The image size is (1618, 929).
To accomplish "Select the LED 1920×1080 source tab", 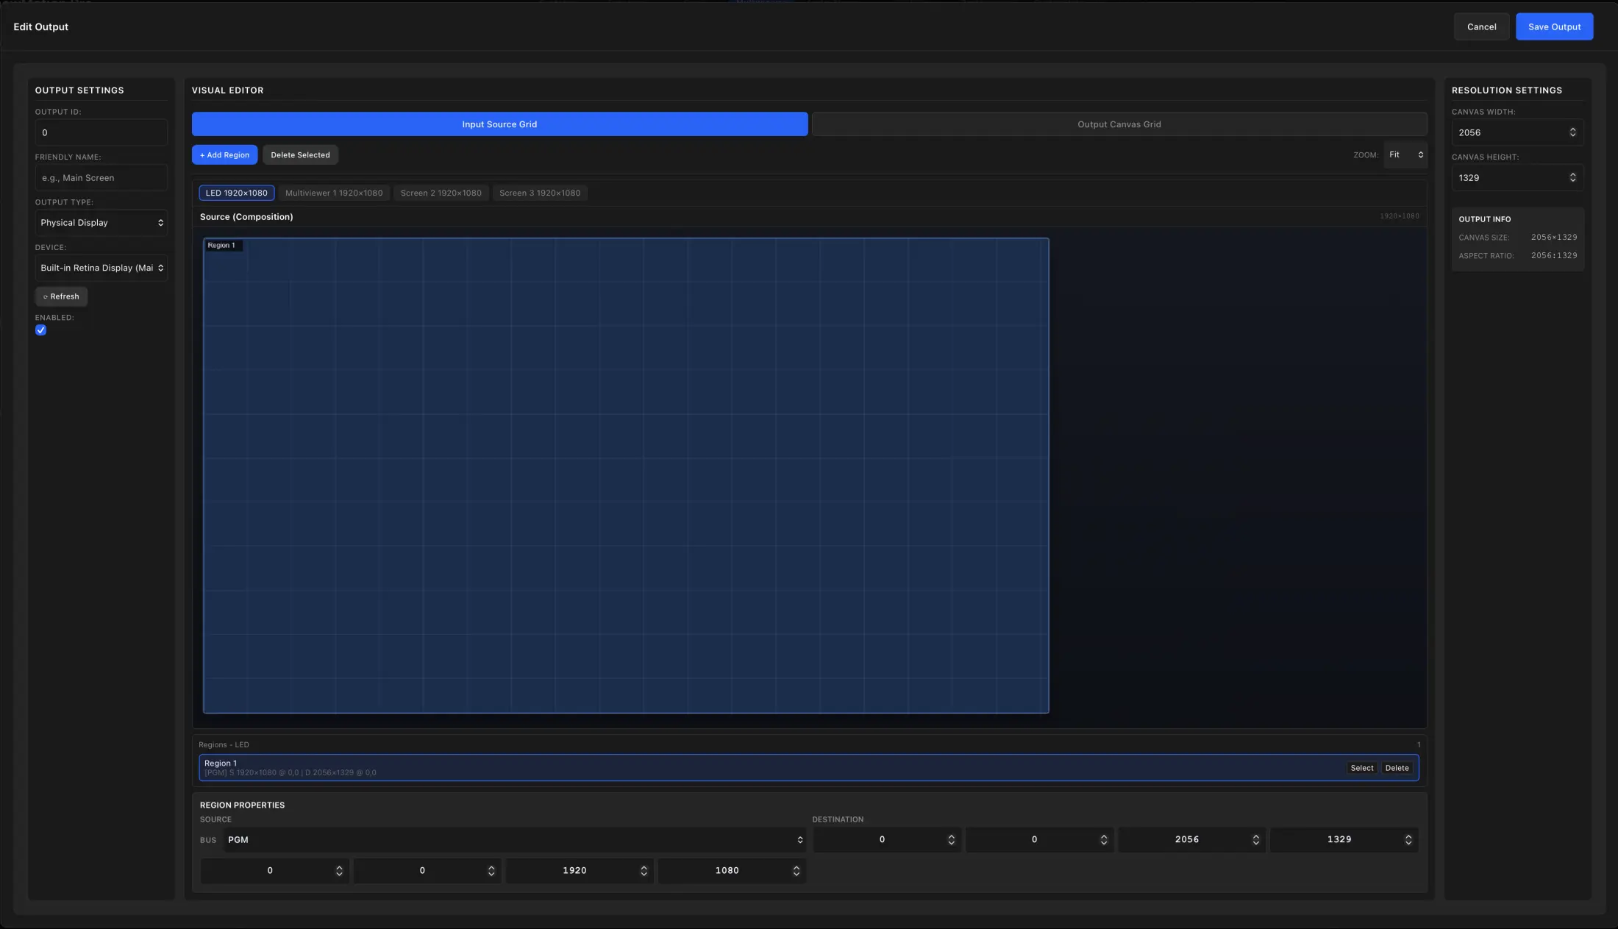I will 237,193.
